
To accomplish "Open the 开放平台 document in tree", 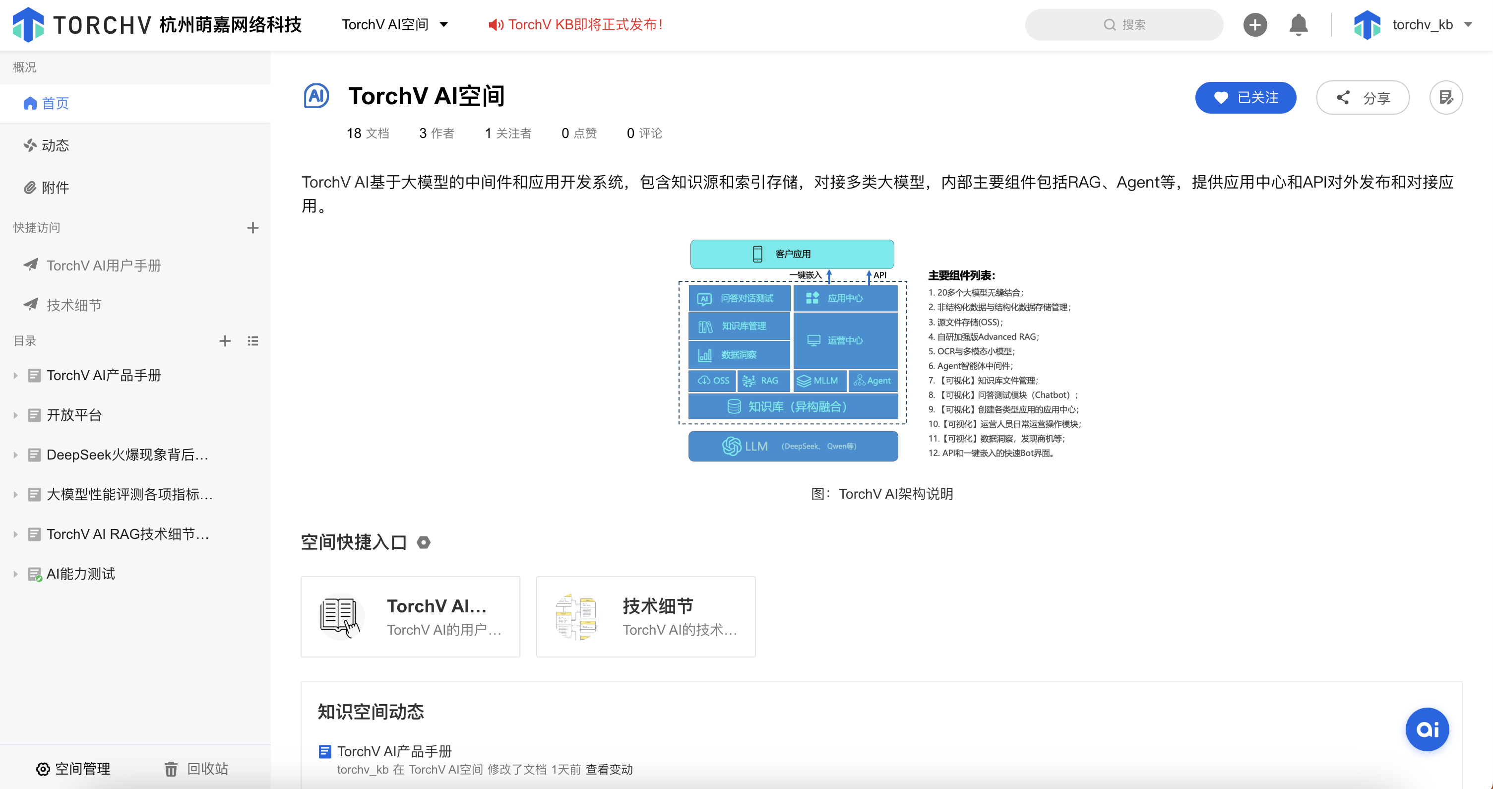I will point(74,415).
